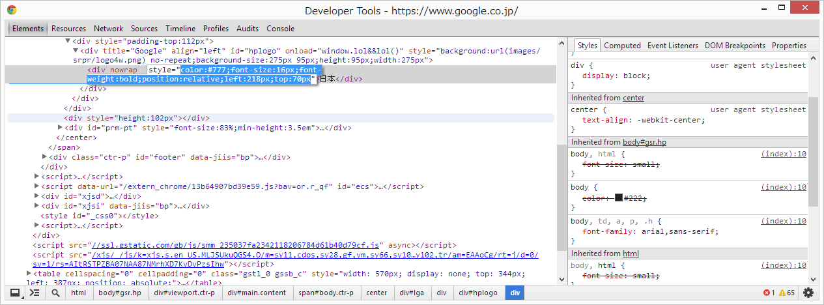Open the Sources panel

tap(144, 29)
